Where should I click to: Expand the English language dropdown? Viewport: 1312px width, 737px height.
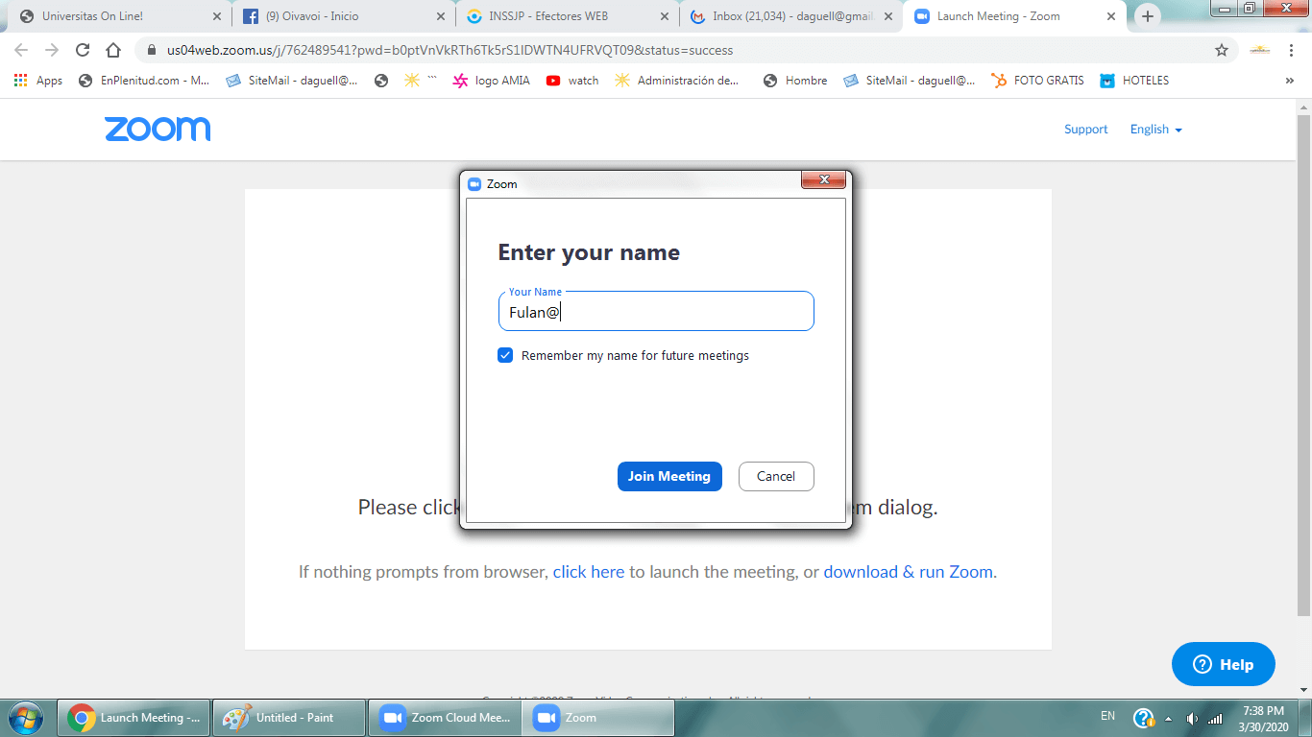coord(1155,130)
